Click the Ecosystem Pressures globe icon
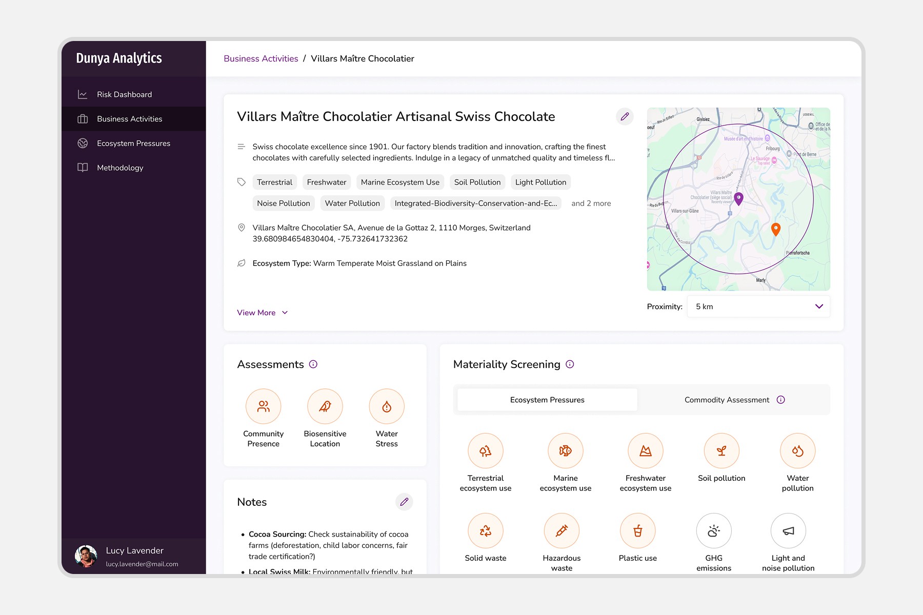 pyautogui.click(x=83, y=143)
